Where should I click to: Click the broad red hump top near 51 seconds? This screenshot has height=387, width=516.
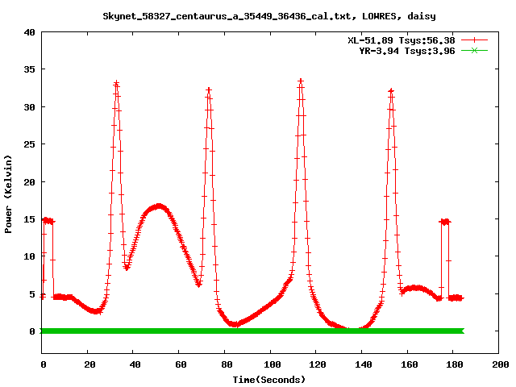[x=159, y=206]
